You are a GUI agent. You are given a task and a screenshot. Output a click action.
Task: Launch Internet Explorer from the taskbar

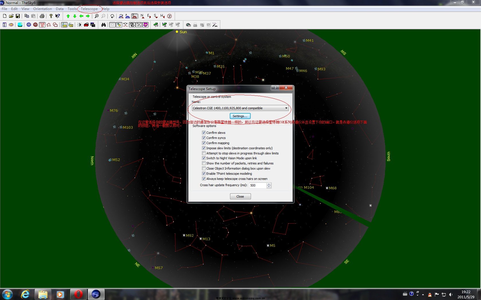(x=25, y=294)
